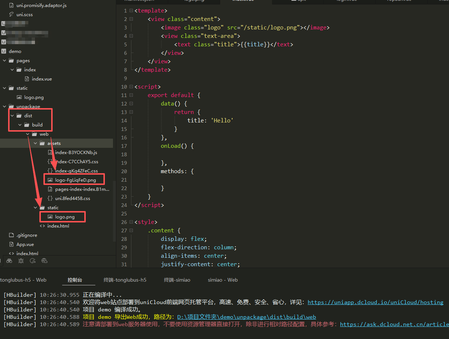The image size is (449, 339).
Task: Open index-B3YOCKNb.js in the file tree
Action: 76,152
